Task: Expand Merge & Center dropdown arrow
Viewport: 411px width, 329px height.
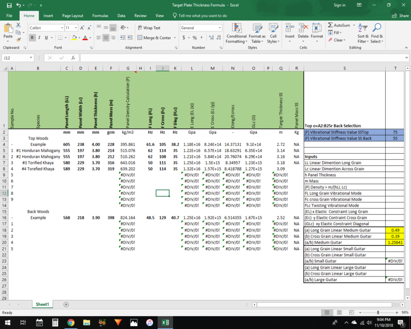Action: 175,38
